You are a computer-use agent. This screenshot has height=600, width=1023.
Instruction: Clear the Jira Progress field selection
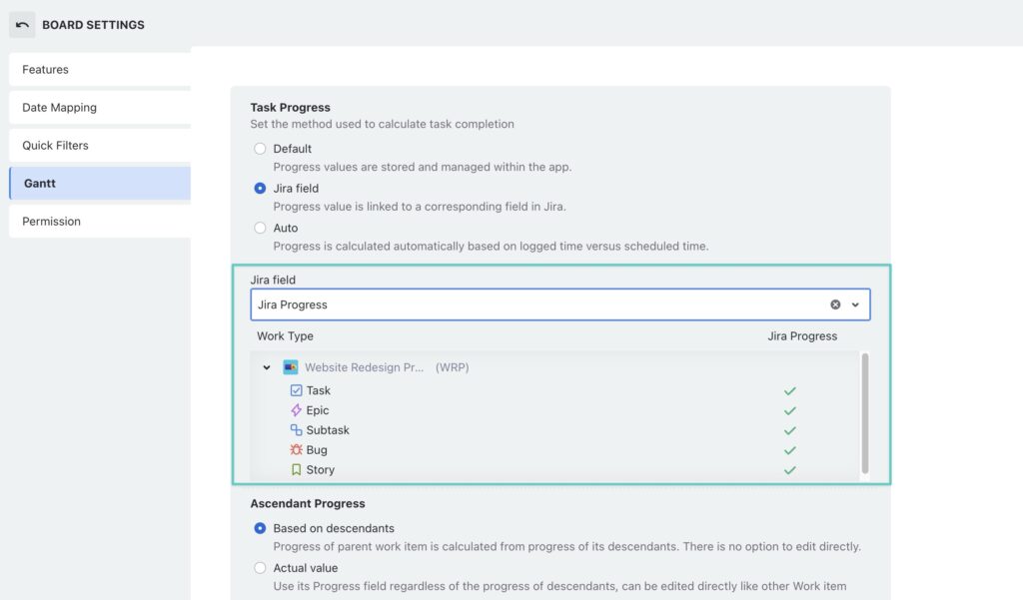pos(836,303)
